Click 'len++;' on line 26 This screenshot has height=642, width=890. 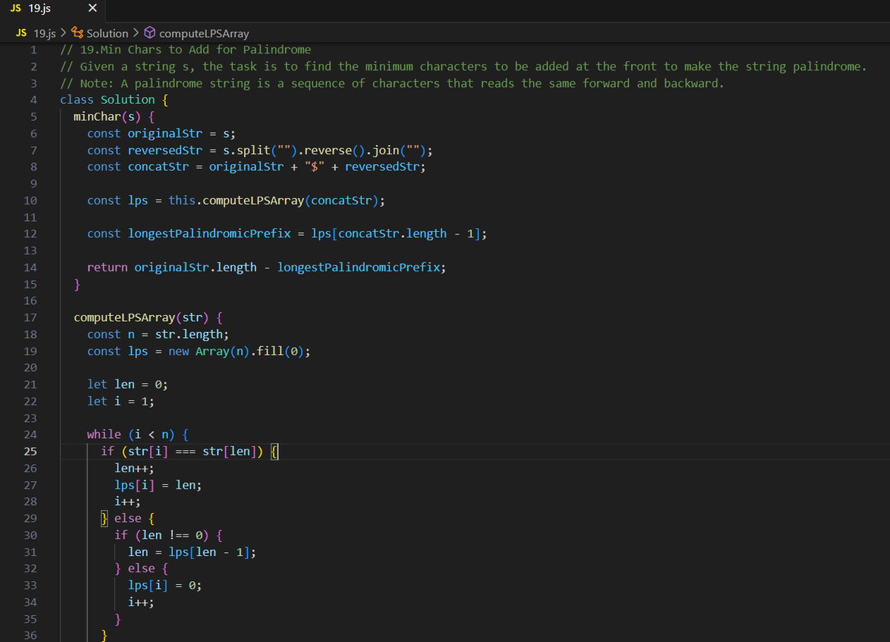pyautogui.click(x=134, y=468)
